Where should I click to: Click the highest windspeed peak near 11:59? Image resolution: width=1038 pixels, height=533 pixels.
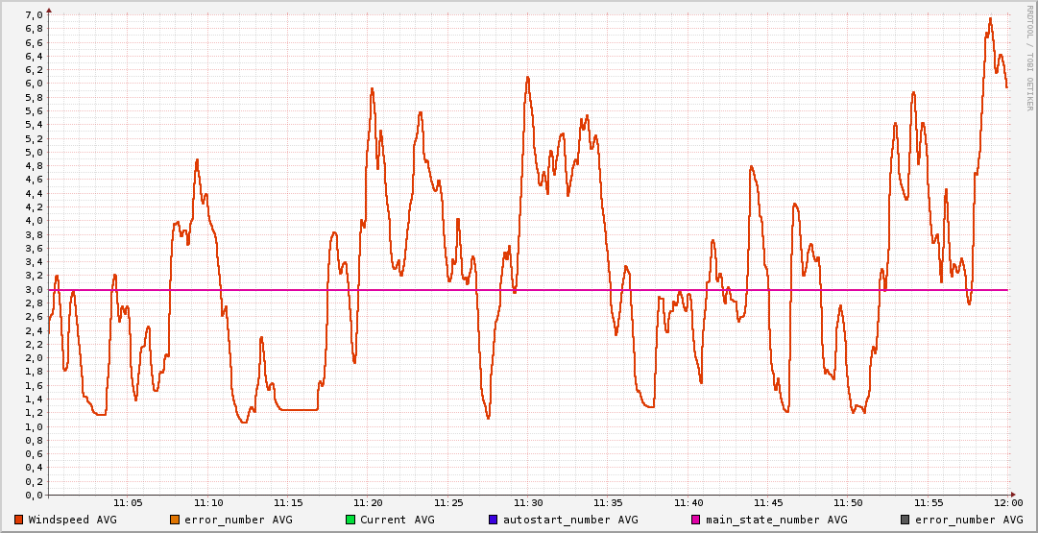coord(990,18)
